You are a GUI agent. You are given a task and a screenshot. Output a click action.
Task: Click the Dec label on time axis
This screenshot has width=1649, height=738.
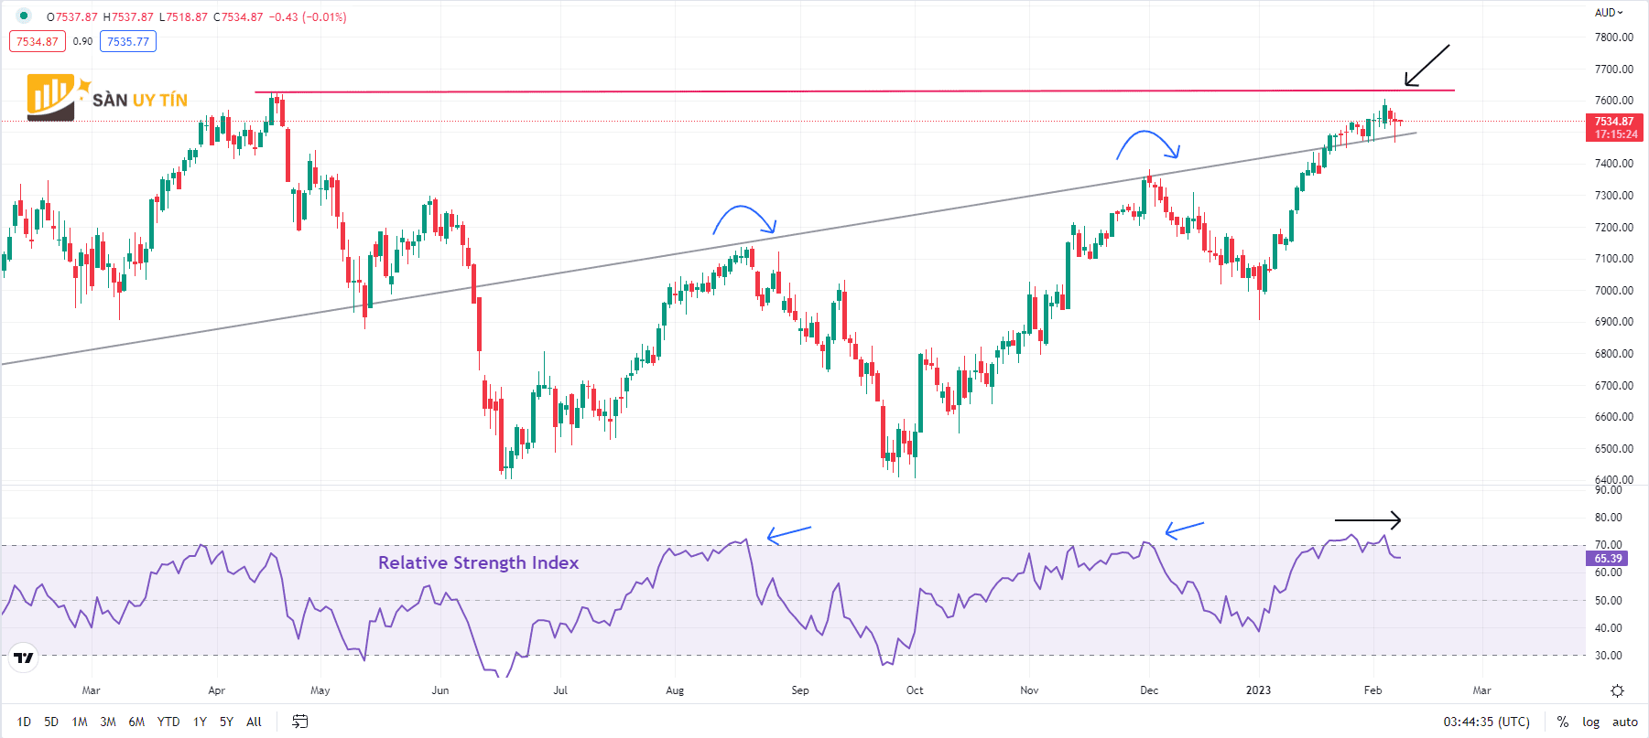pos(1149,690)
